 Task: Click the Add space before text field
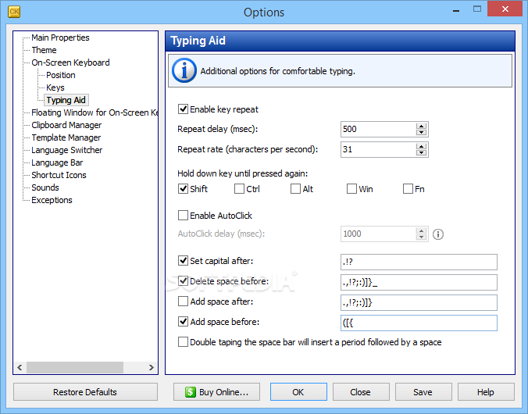coord(419,323)
